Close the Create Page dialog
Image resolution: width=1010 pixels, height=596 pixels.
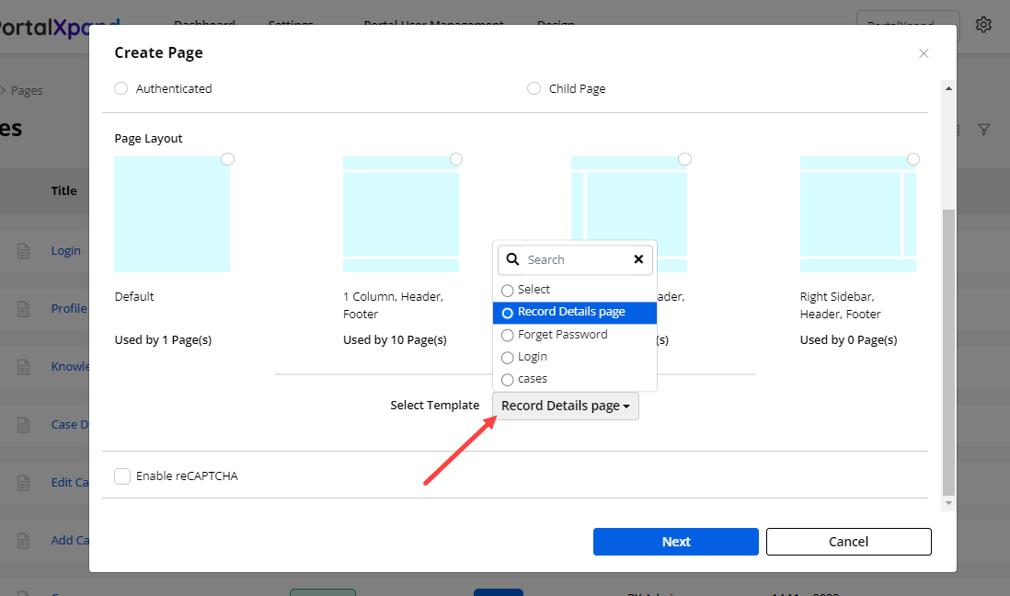click(924, 53)
